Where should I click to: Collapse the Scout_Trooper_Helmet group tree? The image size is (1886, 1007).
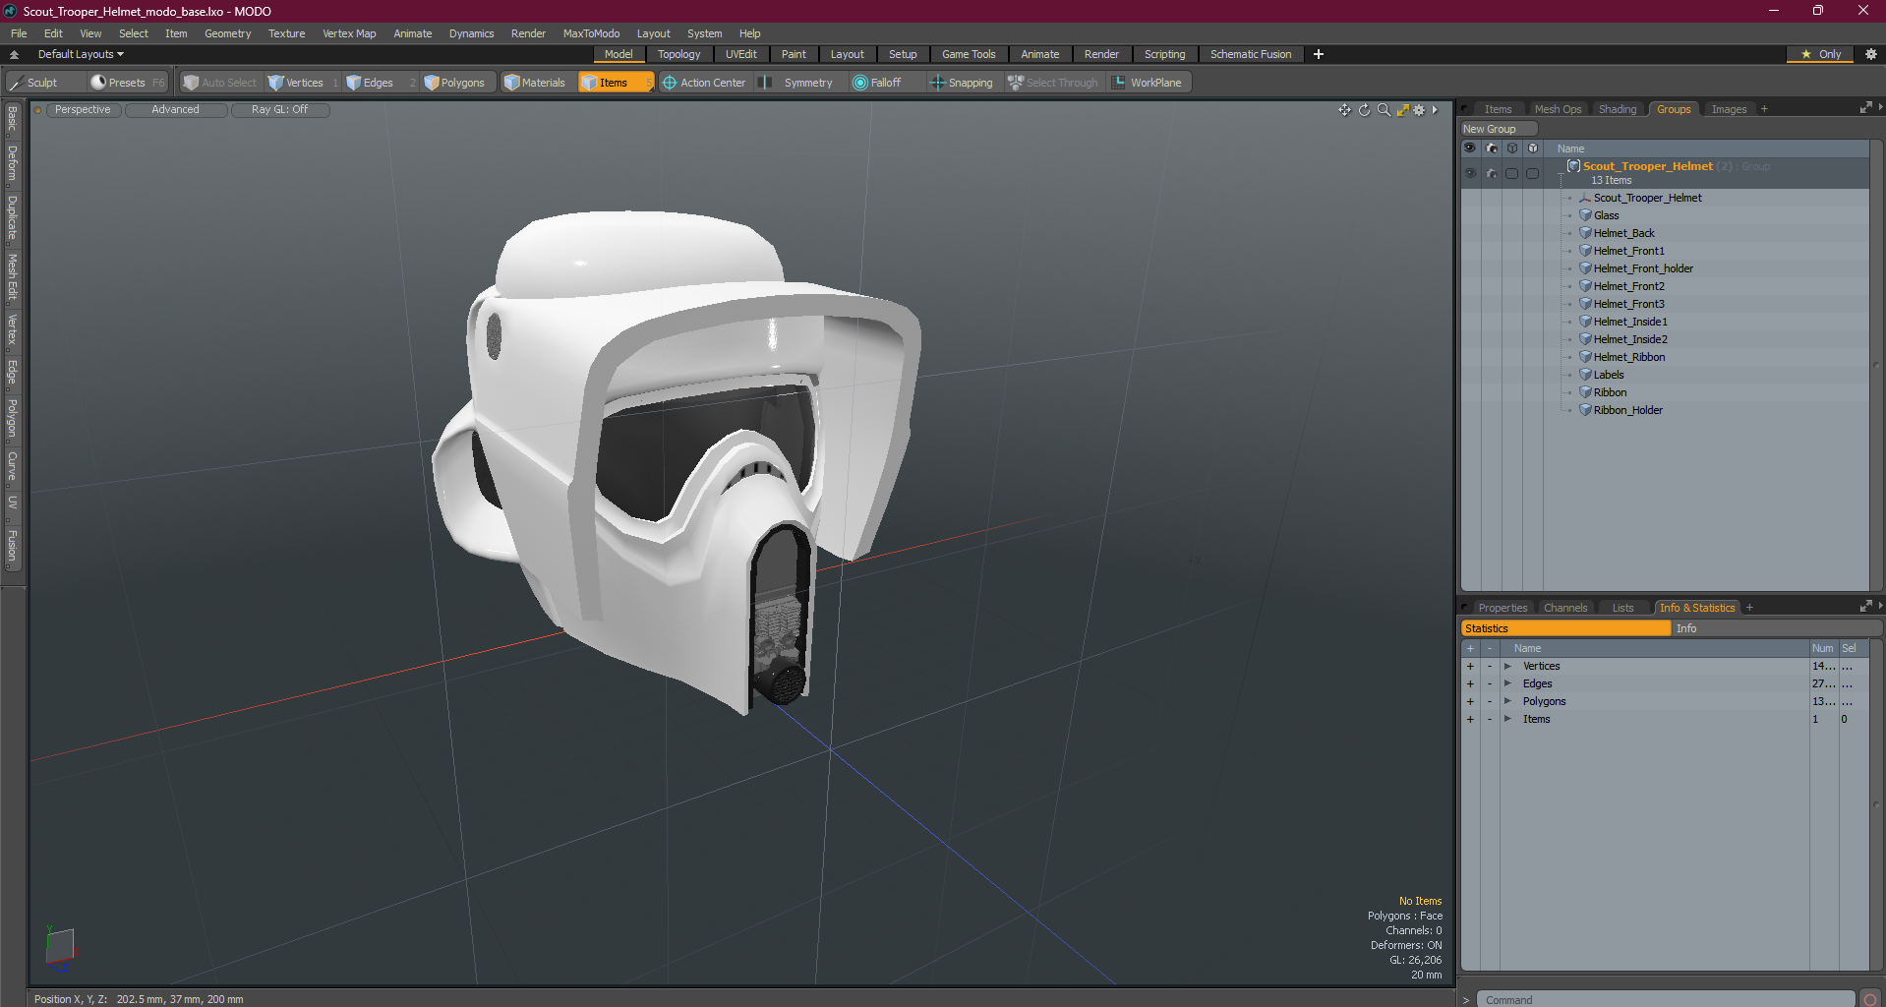1561,173
